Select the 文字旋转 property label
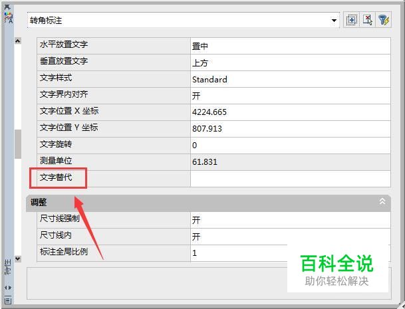 tap(56, 144)
